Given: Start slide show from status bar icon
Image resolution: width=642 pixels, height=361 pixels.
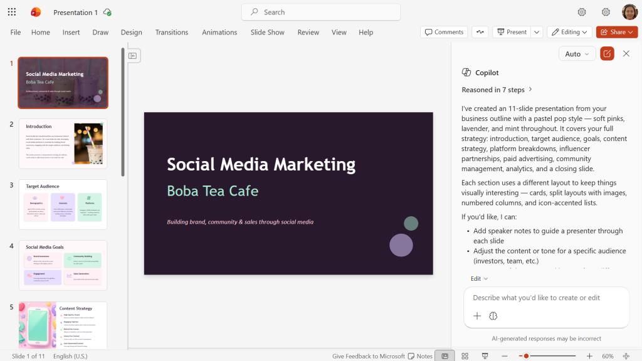Looking at the screenshot, I should (485, 356).
